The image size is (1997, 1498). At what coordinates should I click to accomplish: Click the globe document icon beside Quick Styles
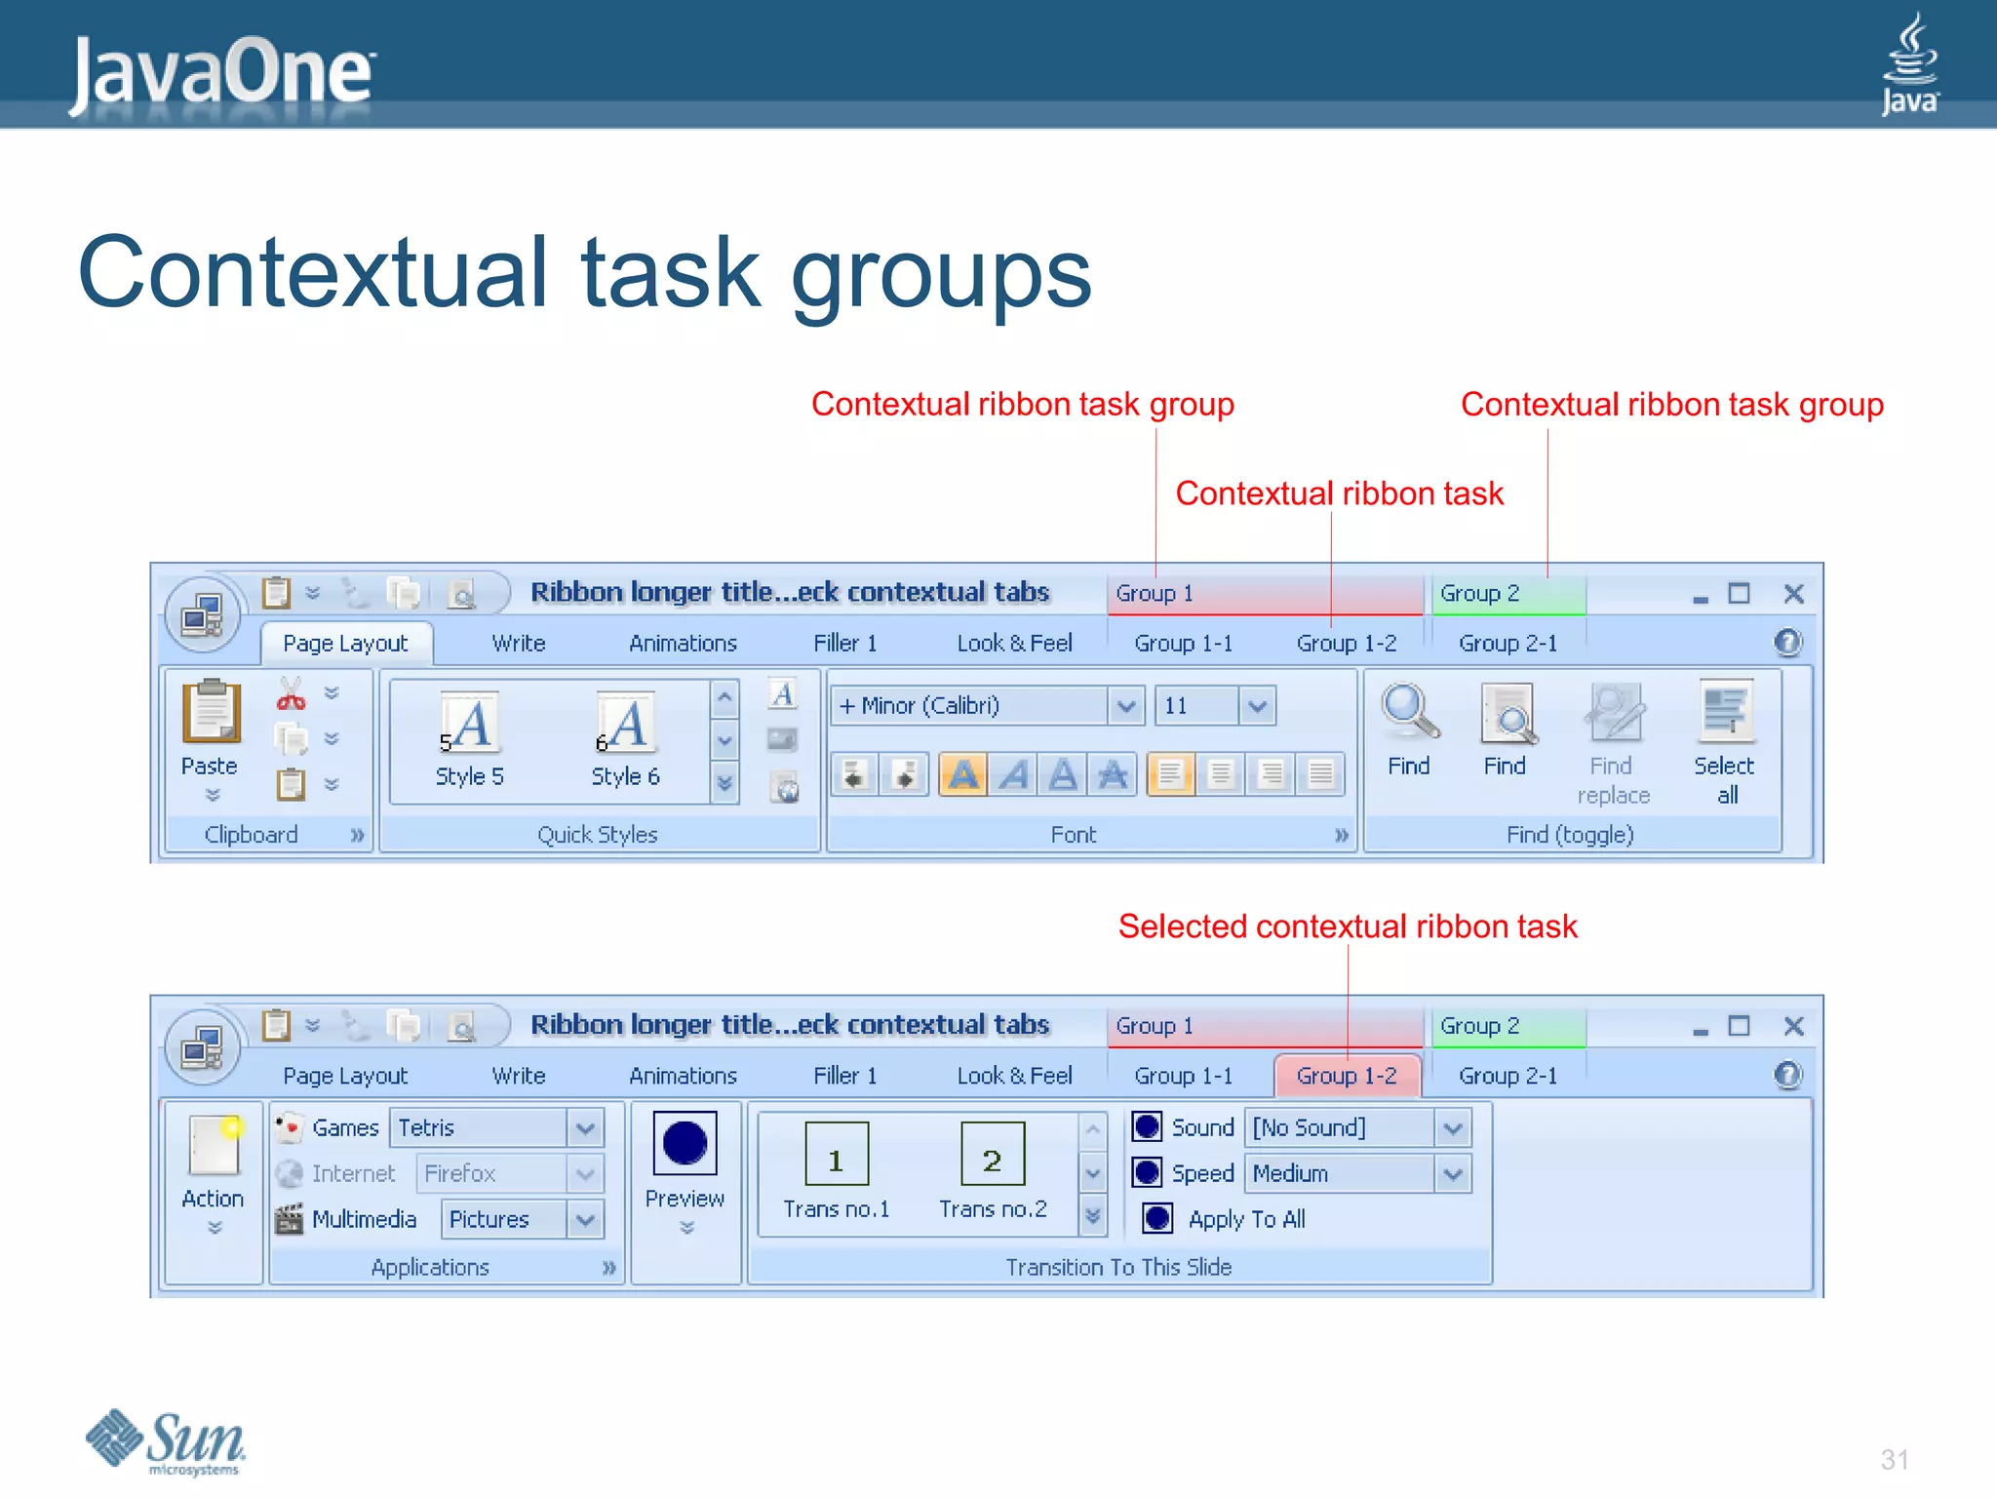784,786
